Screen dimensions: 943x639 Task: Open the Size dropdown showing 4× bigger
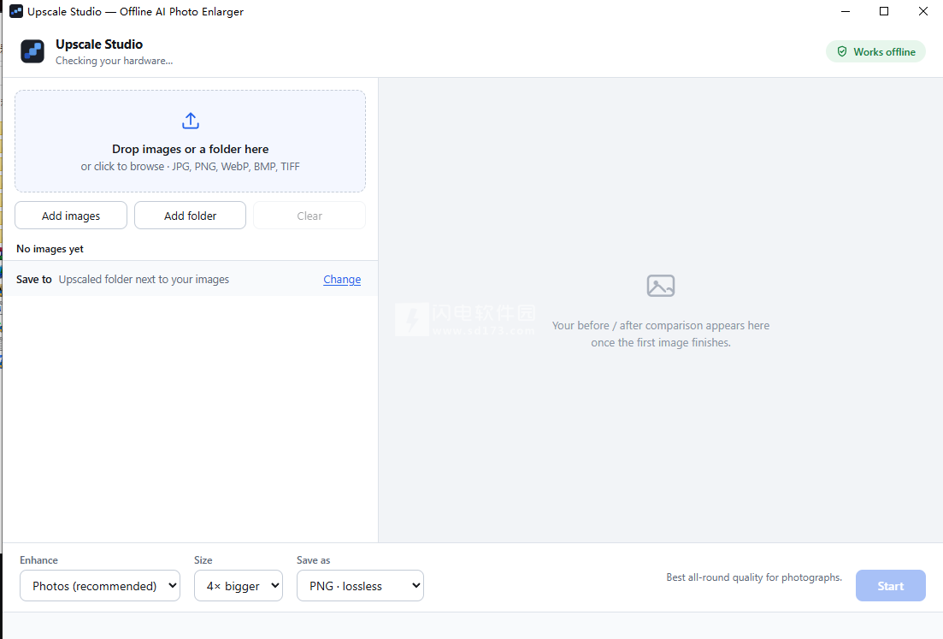click(239, 585)
